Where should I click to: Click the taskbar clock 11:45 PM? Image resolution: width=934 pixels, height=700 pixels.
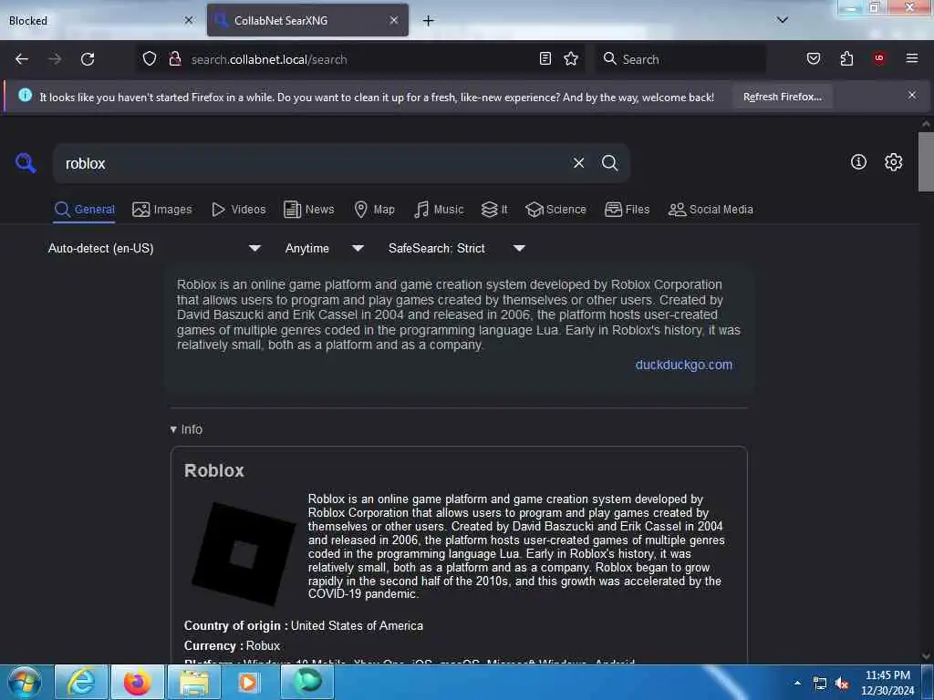(887, 683)
